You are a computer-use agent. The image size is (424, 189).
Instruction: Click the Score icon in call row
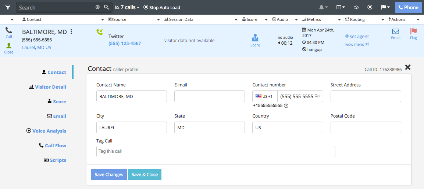[255, 38]
